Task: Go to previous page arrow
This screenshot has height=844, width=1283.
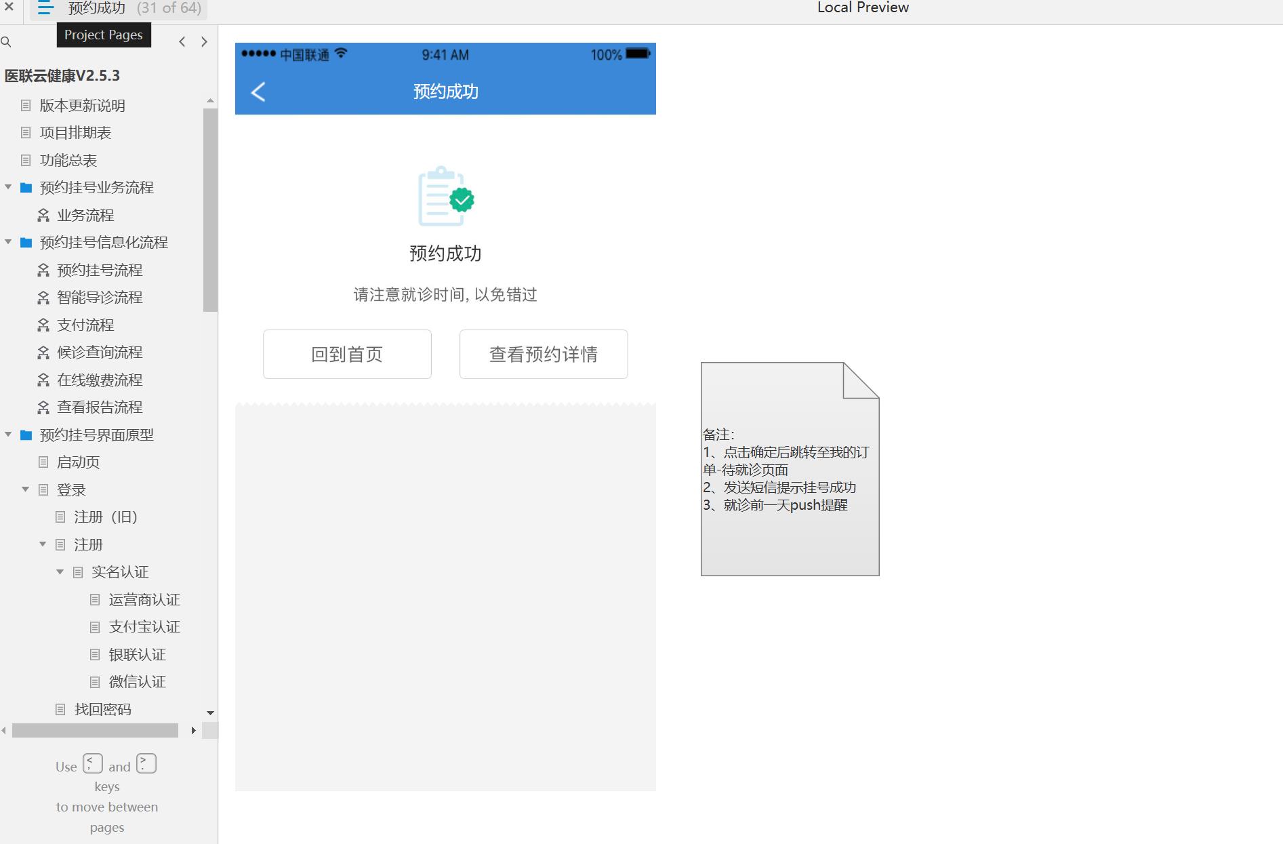Action: [182, 42]
